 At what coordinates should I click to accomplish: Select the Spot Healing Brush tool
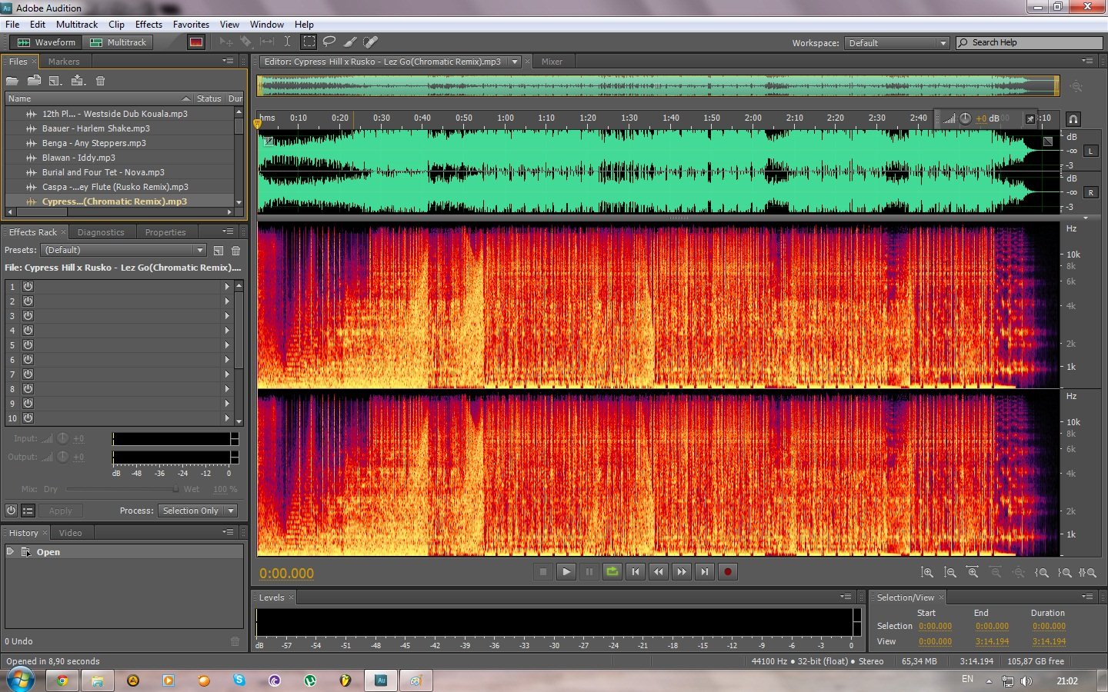click(370, 42)
